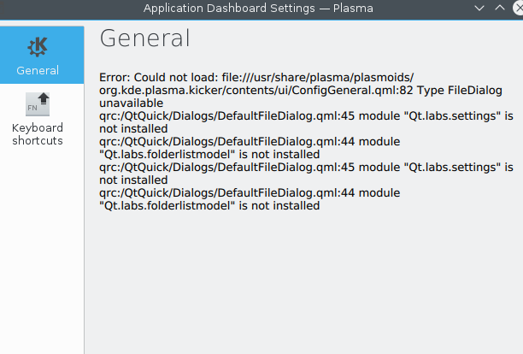Click the "Application Dashboard Settings — Plasma" window title
The width and height of the screenshot is (523, 354).
tap(258, 8)
